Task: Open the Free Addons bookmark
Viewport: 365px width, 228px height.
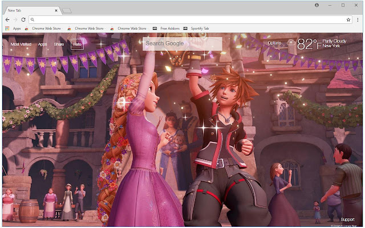Action: click(x=166, y=28)
